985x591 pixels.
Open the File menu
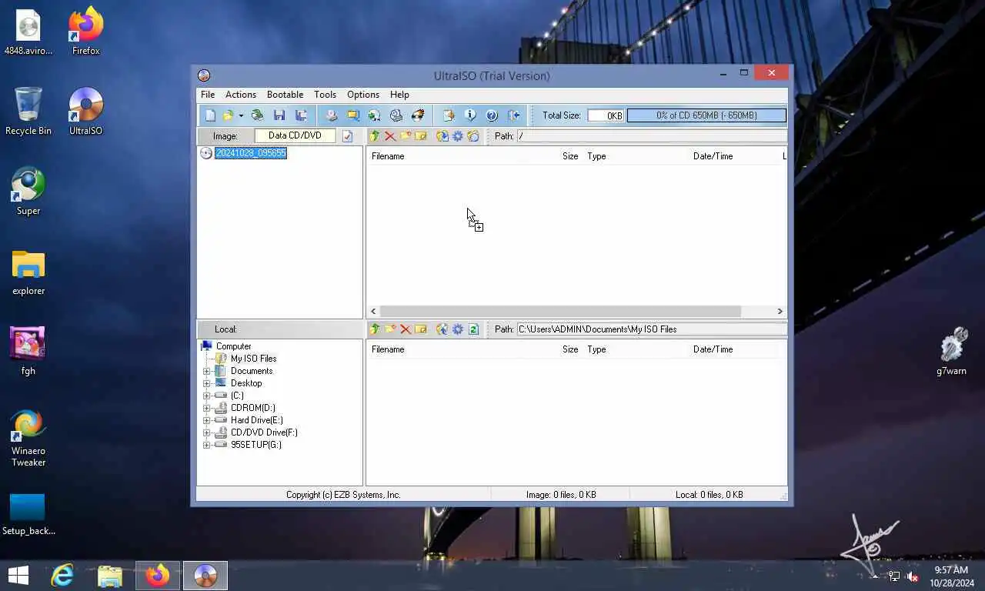(x=208, y=95)
